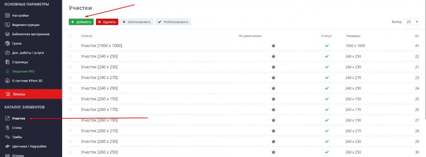The image size is (426, 157).
Task: Click green status checkmark for Участок [240 x 270]
Action: (327, 77)
